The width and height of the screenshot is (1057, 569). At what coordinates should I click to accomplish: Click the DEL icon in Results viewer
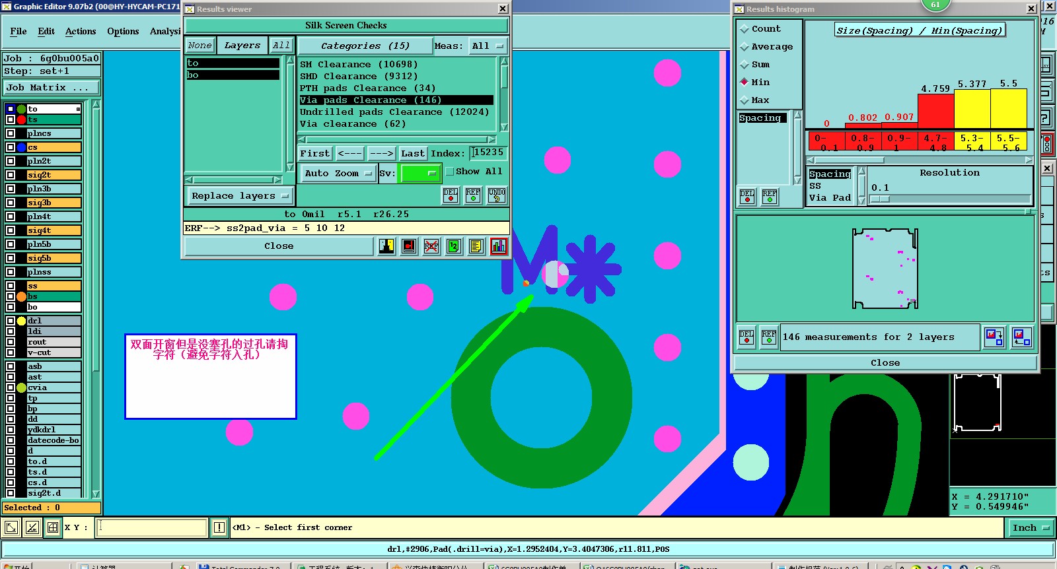(x=451, y=195)
